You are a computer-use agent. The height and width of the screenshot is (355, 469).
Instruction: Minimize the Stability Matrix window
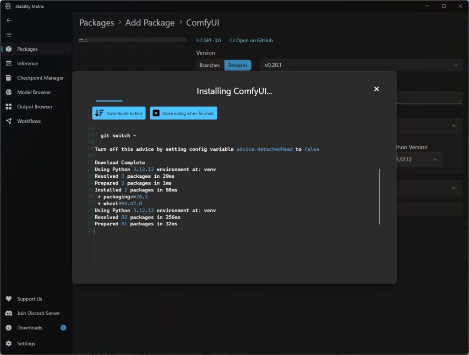pos(427,6)
